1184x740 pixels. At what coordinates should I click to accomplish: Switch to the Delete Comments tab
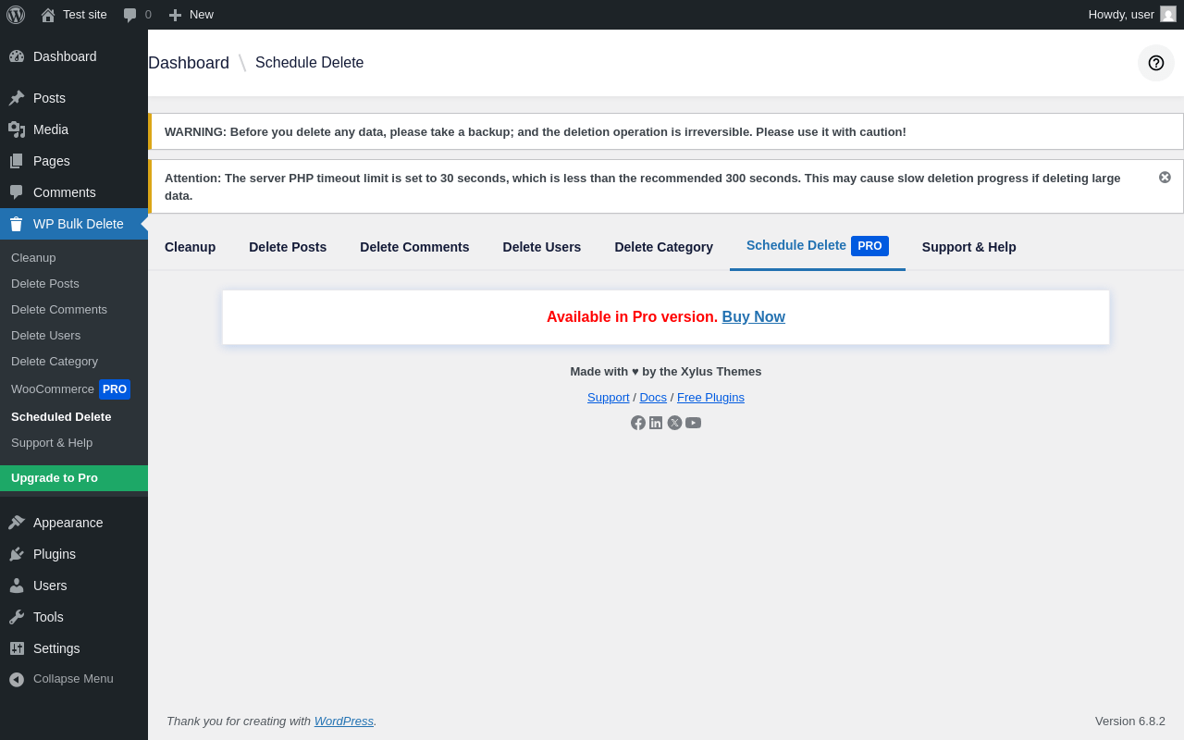point(414,247)
